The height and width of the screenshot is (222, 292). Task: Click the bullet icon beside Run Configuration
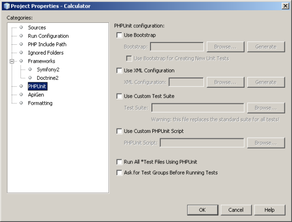click(x=21, y=36)
